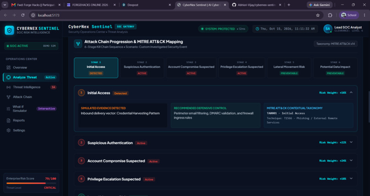The height and width of the screenshot is (196, 370).
Task: Click the 'Risk Weight: +18%' text
Action: click(333, 179)
